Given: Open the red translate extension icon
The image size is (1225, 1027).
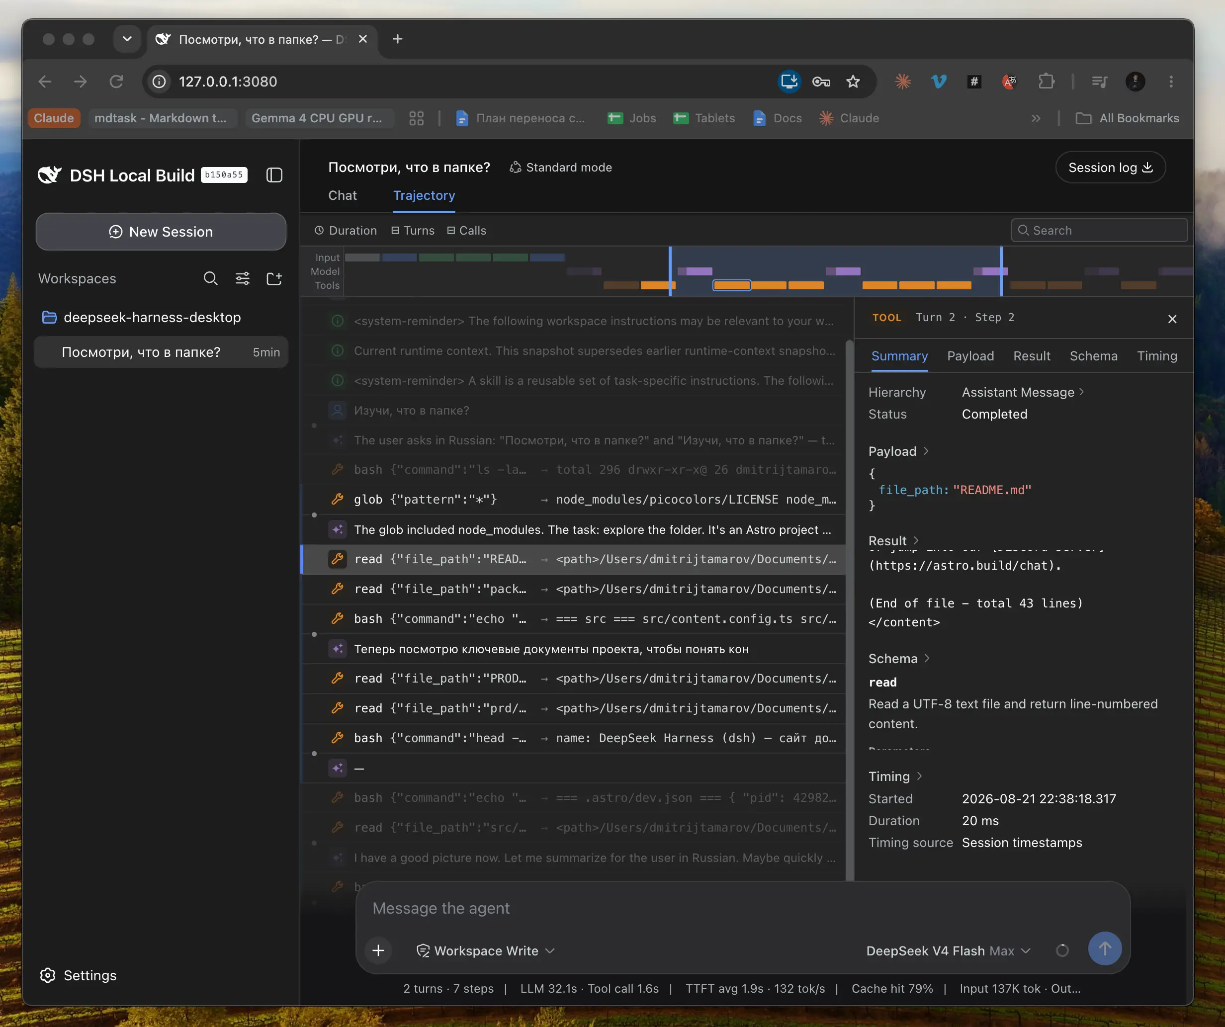Looking at the screenshot, I should 1010,82.
